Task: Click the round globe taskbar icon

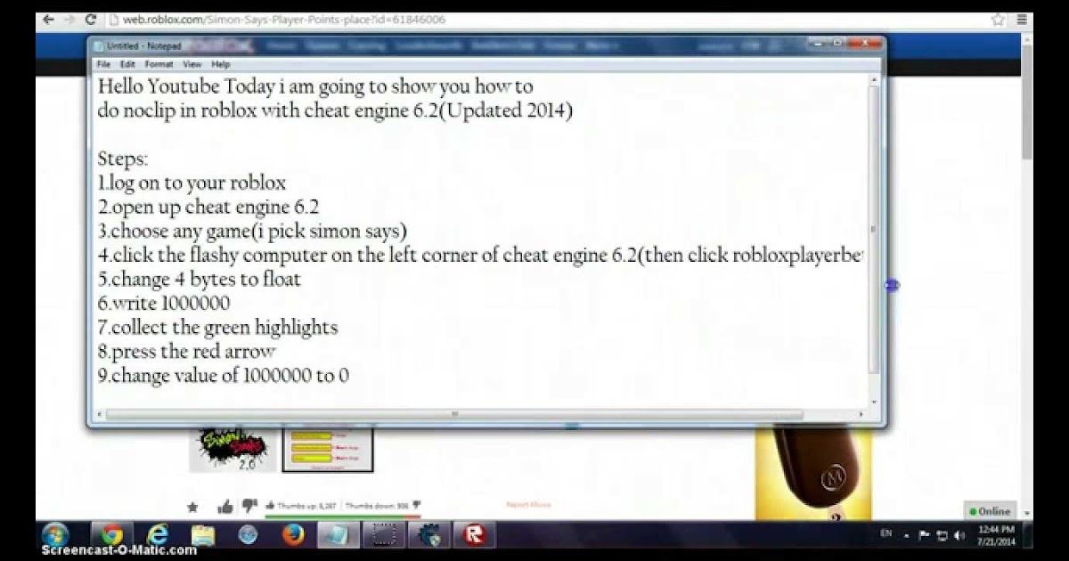Action: (x=248, y=534)
